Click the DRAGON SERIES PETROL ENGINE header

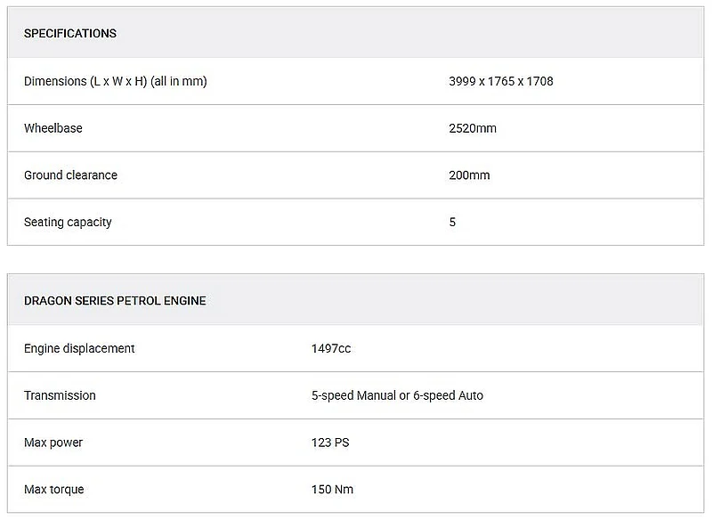point(115,301)
